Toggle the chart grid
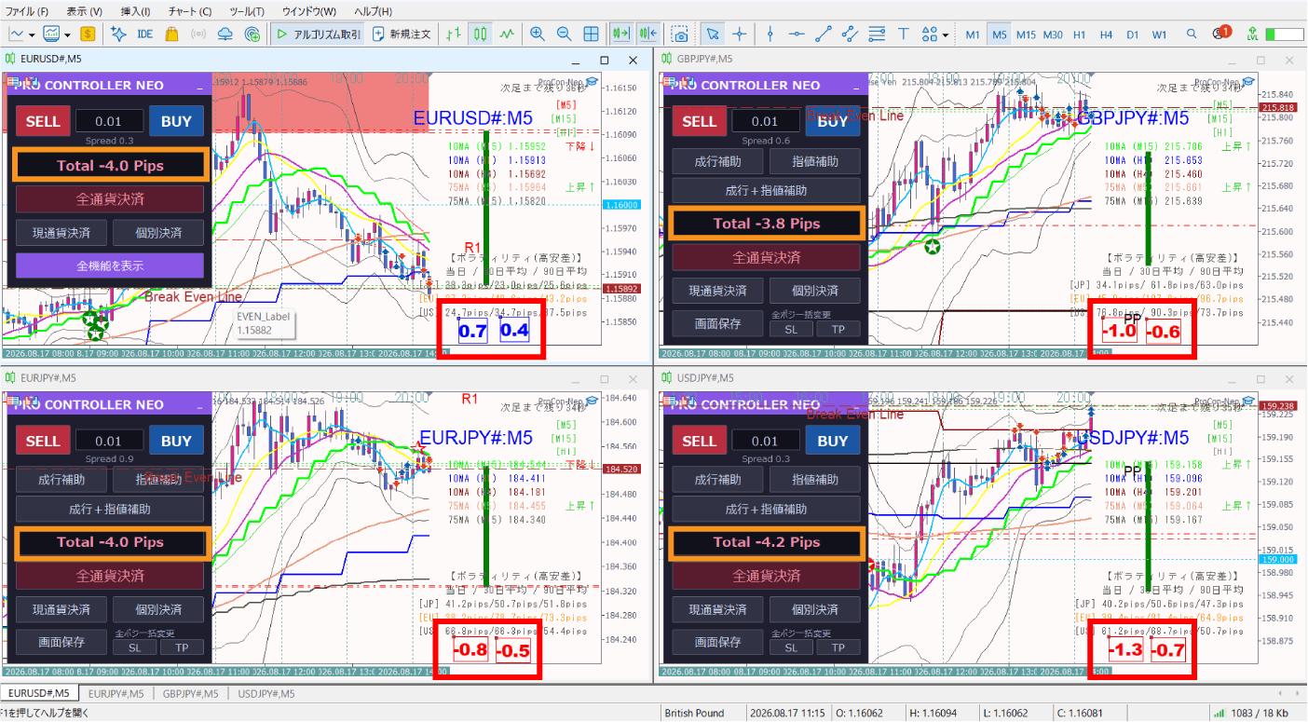This screenshot has height=722, width=1308. coord(591,34)
